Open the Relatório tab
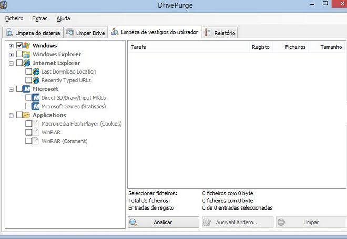Screen dimensions: 347x239 pos(220,33)
